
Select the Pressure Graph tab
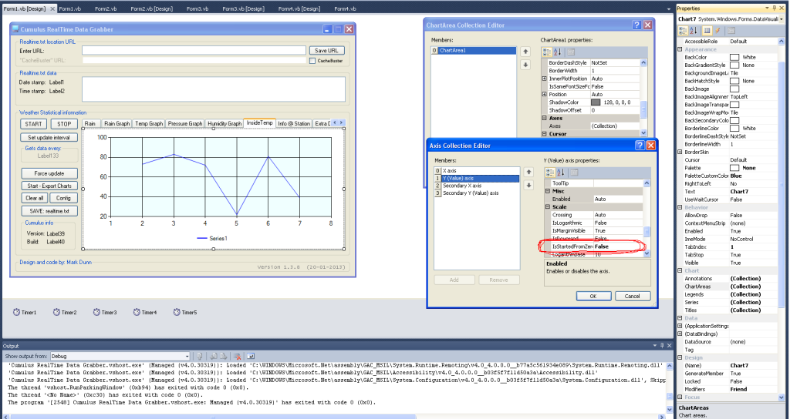pos(185,123)
